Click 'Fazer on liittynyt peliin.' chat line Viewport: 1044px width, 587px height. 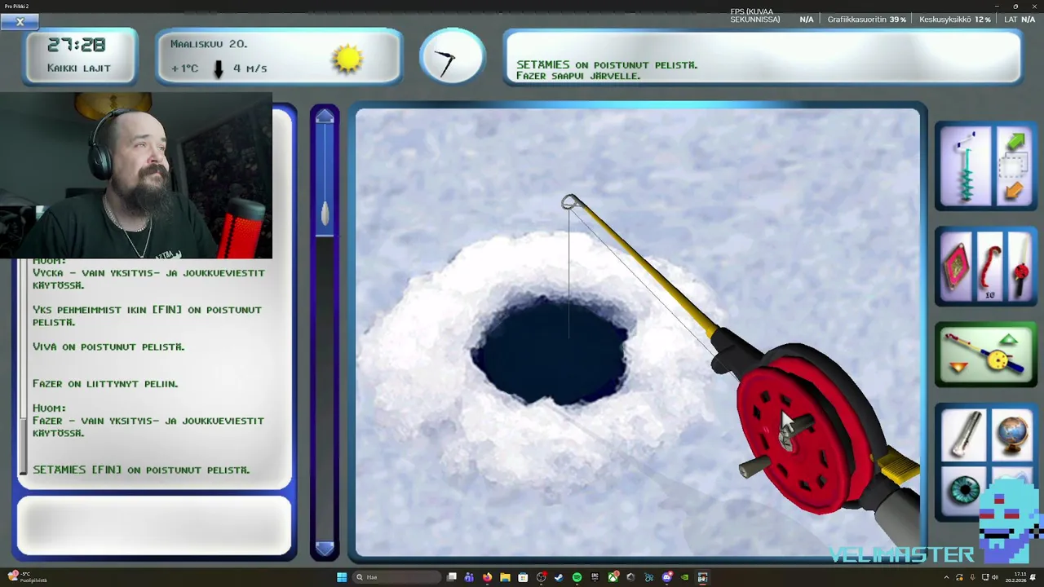click(105, 383)
